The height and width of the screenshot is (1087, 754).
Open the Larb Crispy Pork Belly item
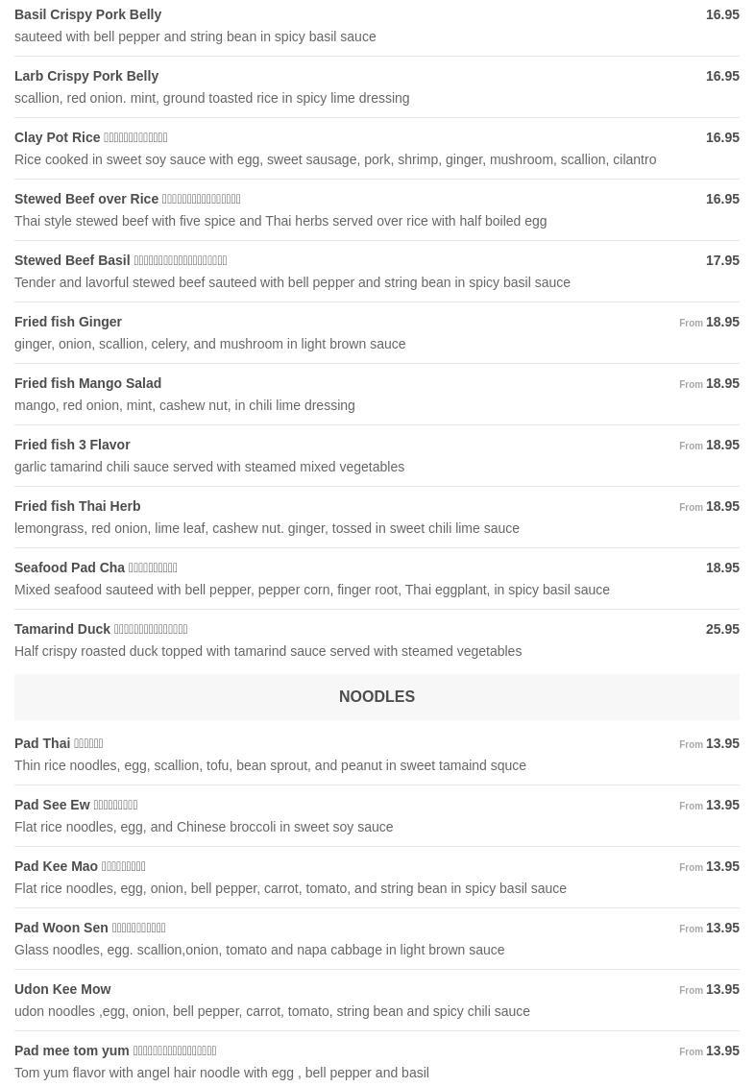[x=86, y=77]
